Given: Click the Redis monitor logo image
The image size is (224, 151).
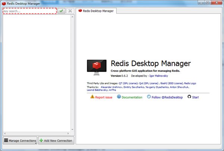Looking at the screenshot, I should pos(97,67).
